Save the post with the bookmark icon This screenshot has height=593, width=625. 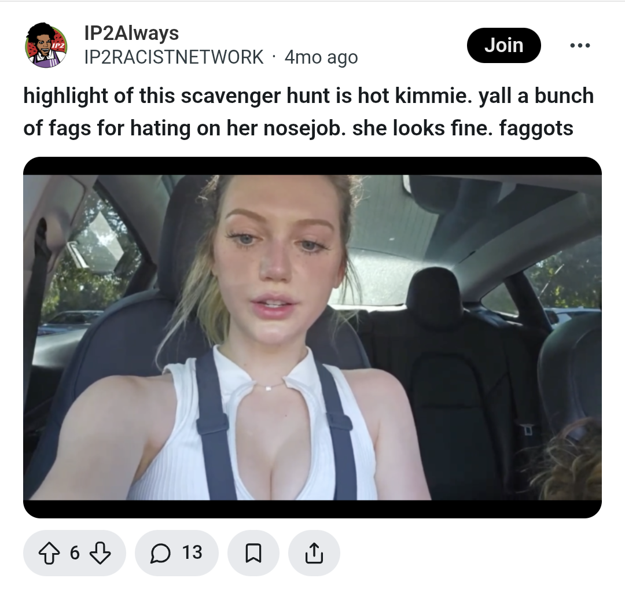tap(253, 553)
